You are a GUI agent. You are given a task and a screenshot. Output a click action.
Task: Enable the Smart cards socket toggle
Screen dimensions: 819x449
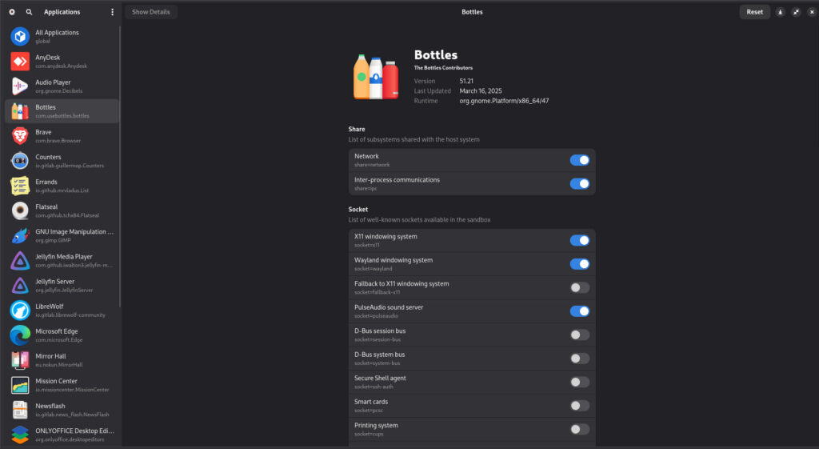tap(580, 406)
